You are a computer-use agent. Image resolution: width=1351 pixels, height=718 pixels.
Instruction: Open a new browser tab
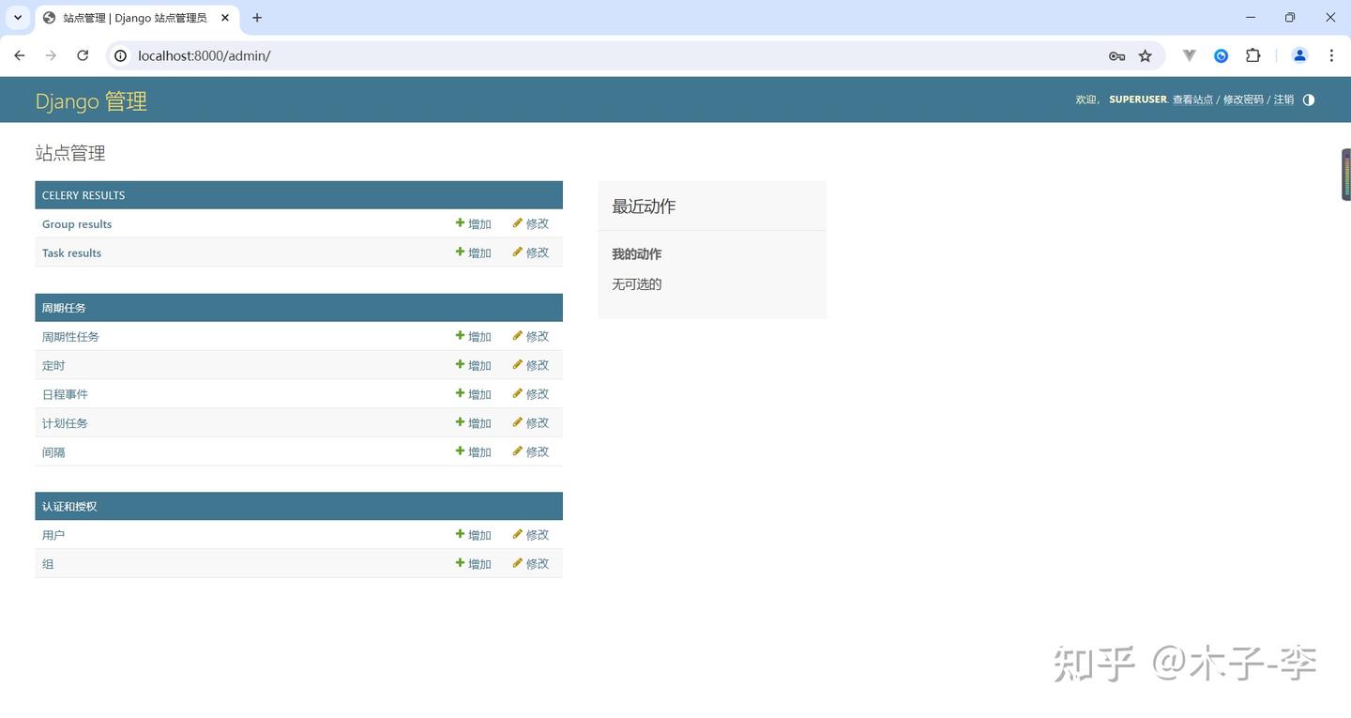[x=257, y=18]
